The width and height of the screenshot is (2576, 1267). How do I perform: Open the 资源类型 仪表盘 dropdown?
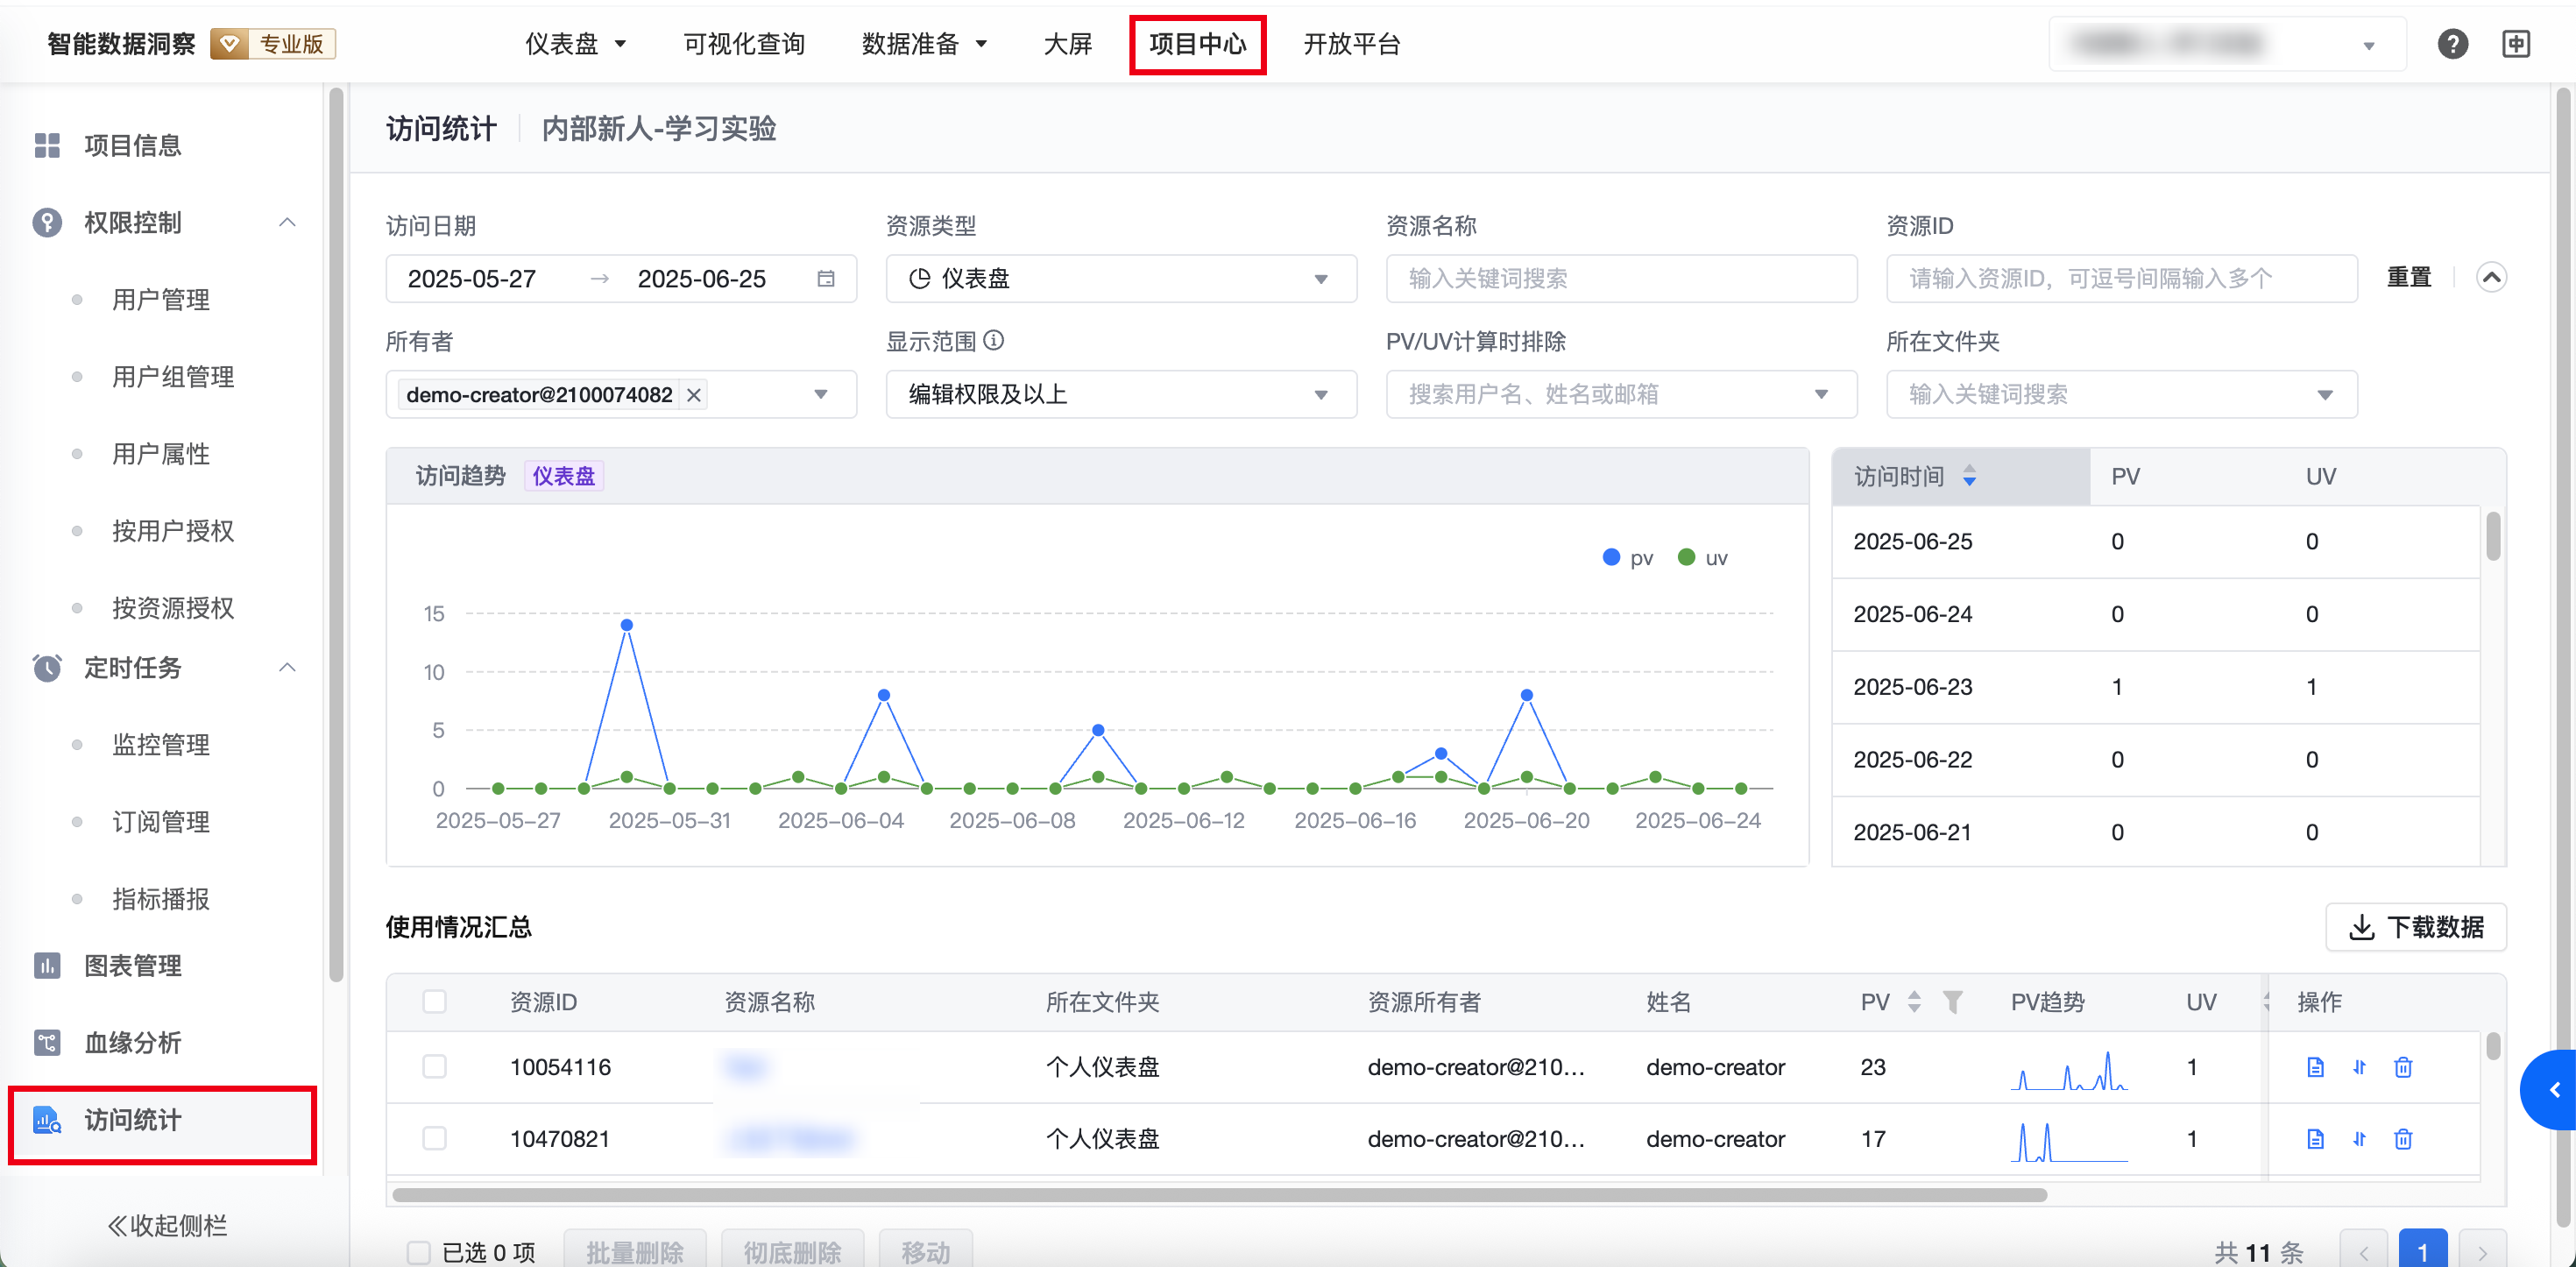point(1121,279)
